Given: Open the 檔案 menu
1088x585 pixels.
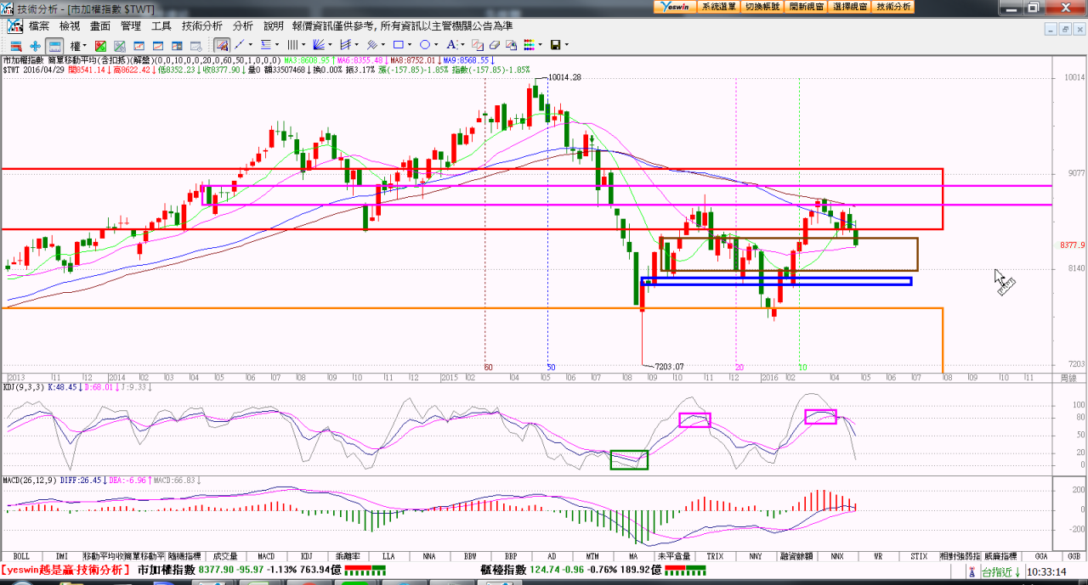Looking at the screenshot, I should click(x=39, y=26).
